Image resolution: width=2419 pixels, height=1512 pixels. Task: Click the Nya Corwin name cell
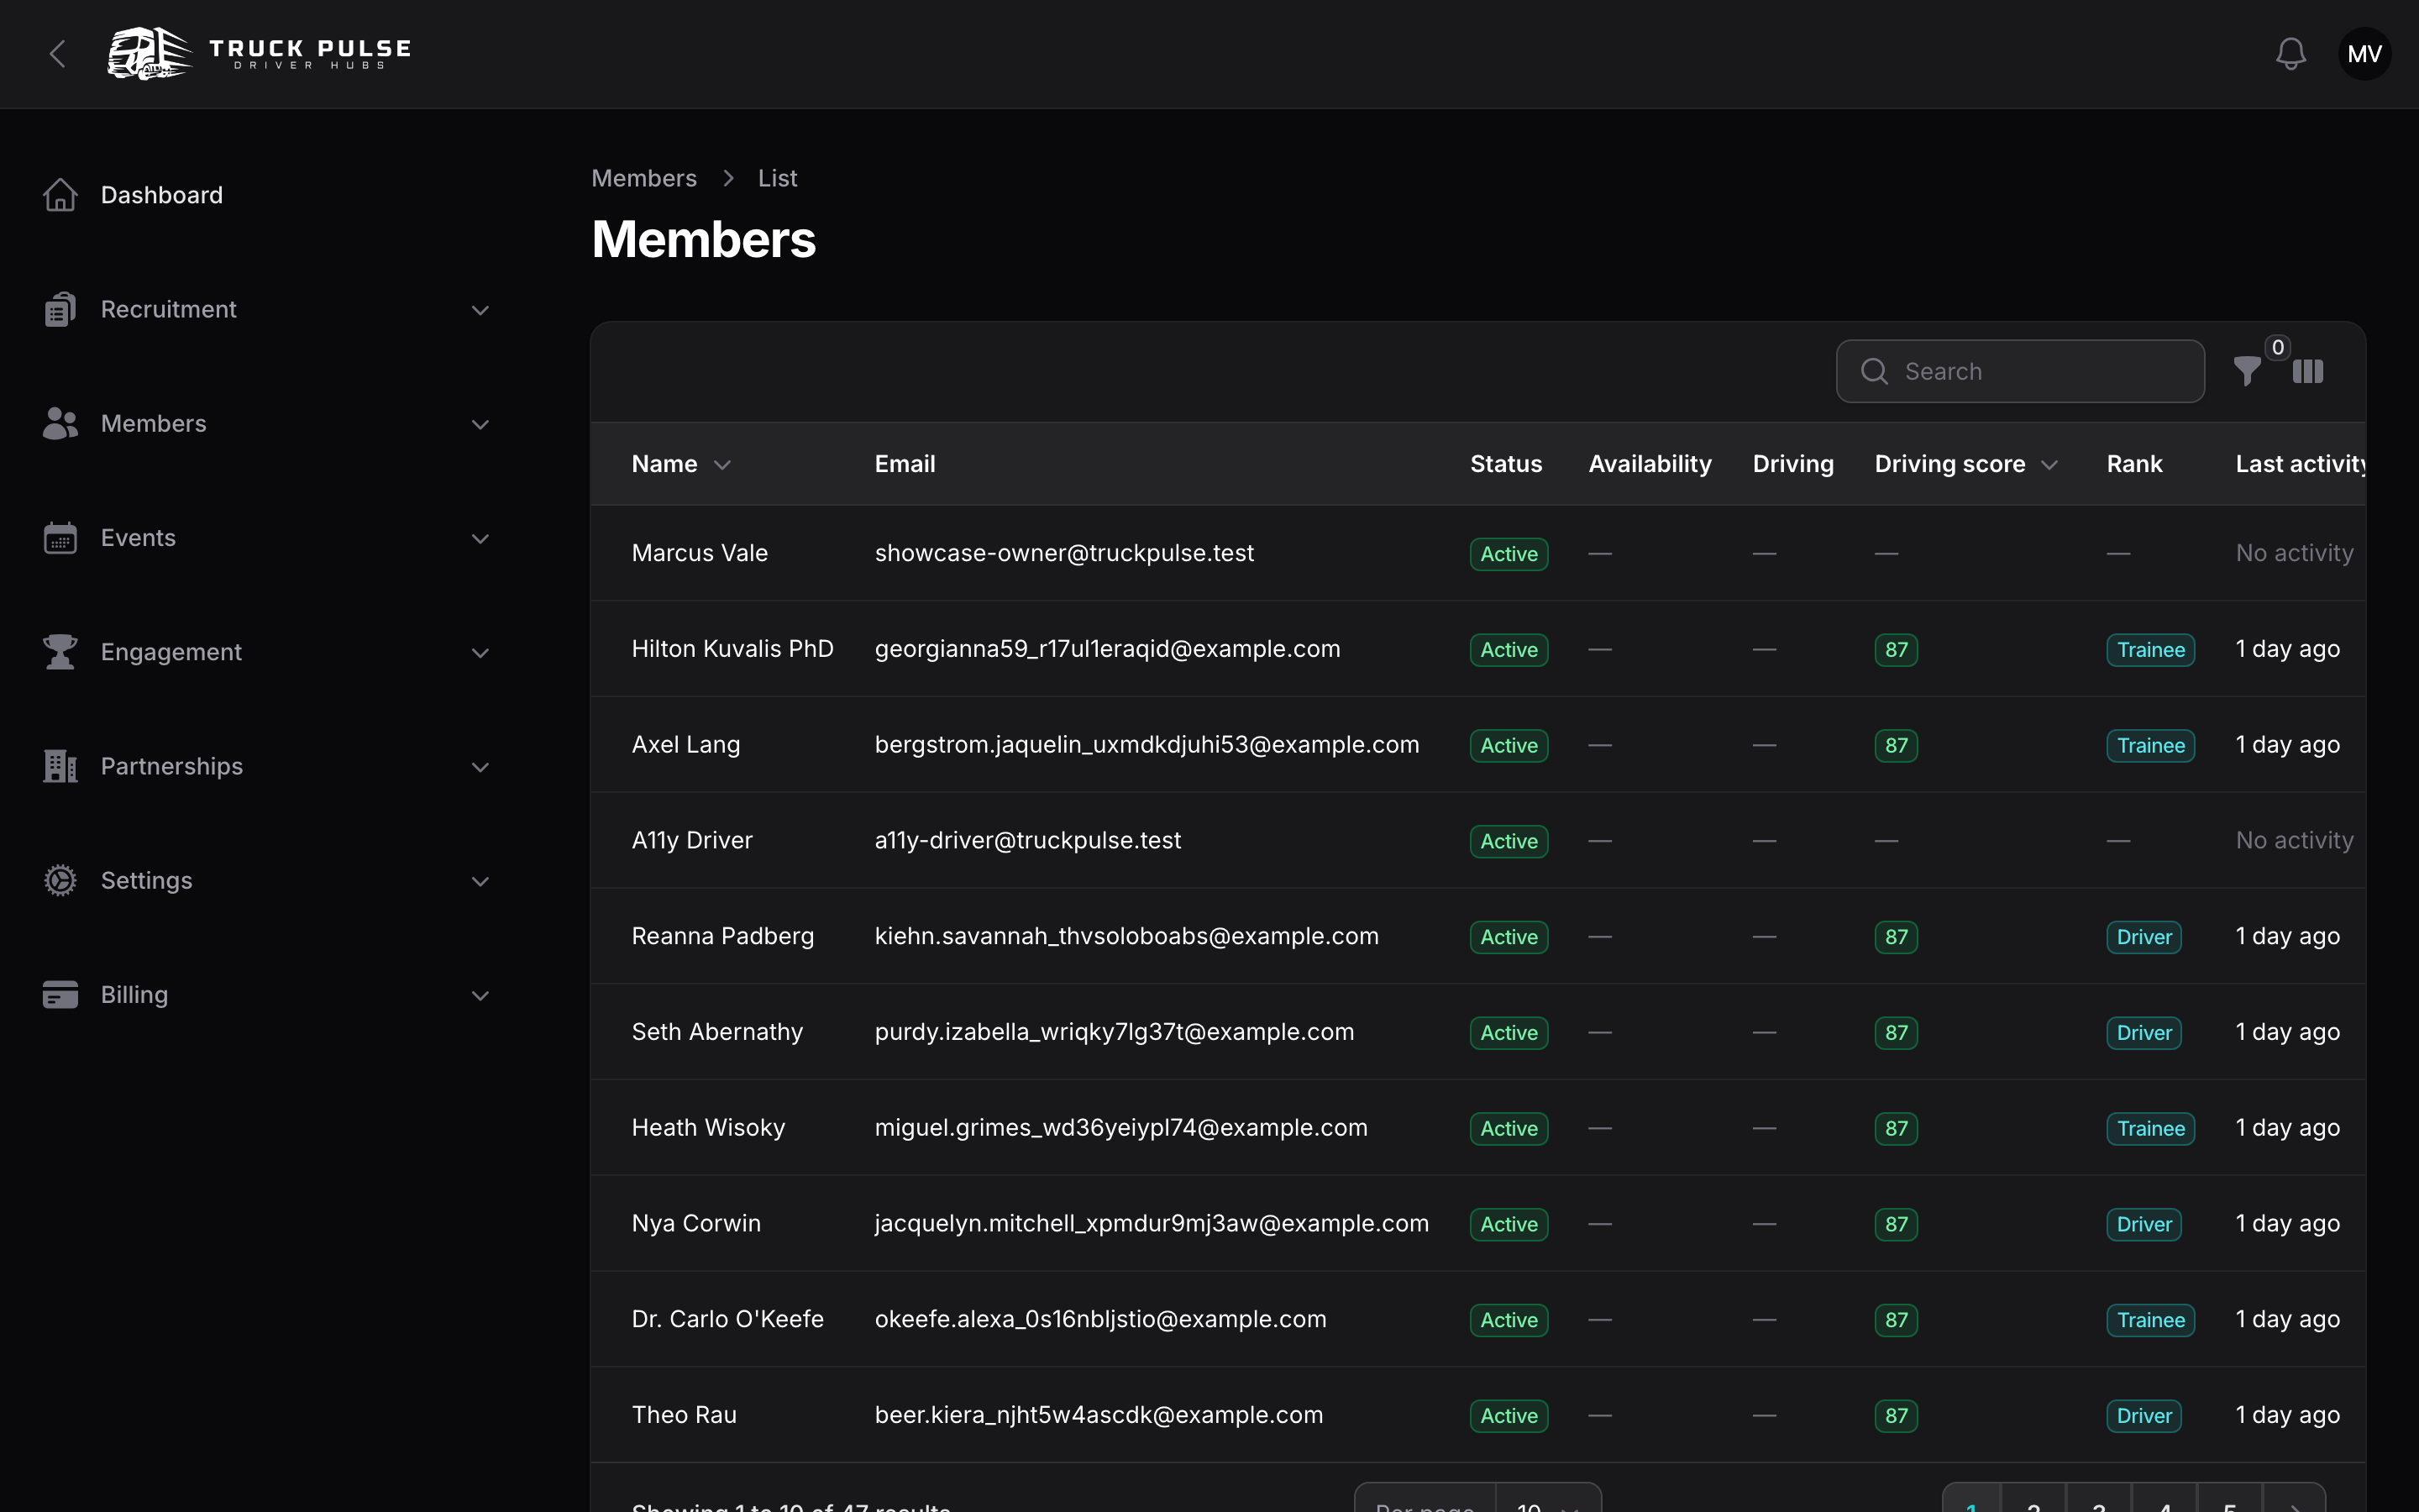point(695,1224)
